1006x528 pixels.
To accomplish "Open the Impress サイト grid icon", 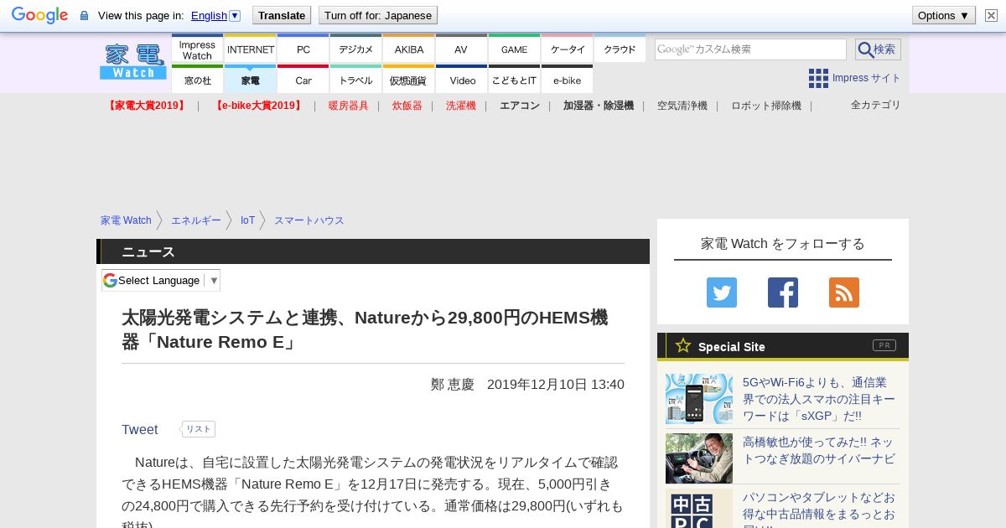I will (x=818, y=78).
